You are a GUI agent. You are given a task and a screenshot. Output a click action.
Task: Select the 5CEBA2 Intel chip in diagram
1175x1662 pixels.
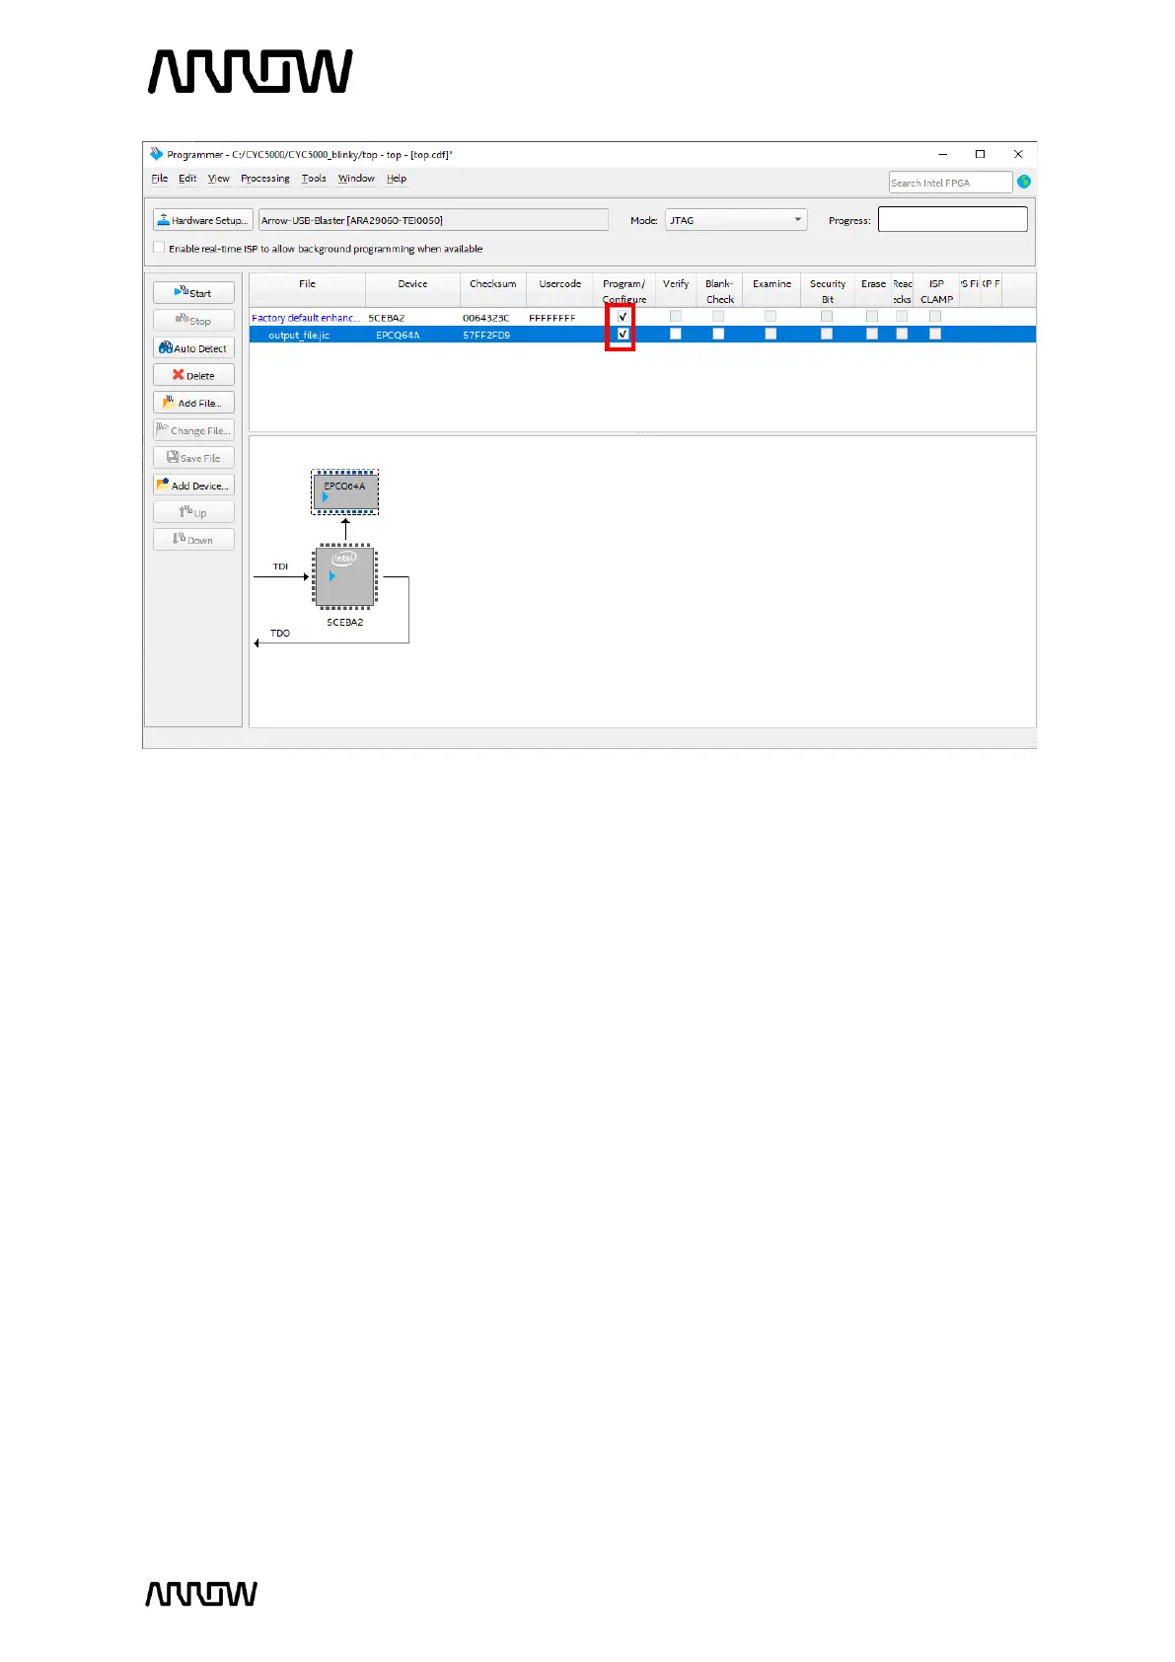(x=344, y=576)
